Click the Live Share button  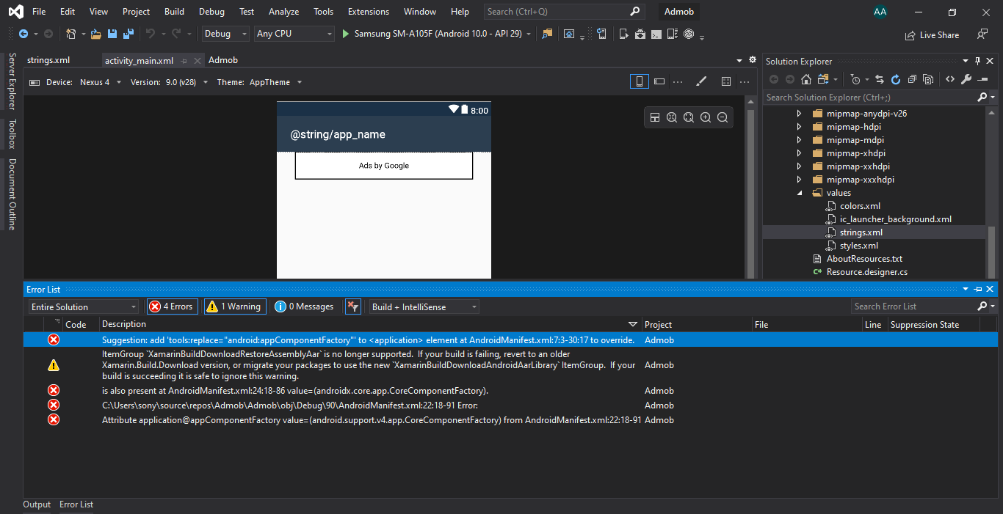click(932, 35)
